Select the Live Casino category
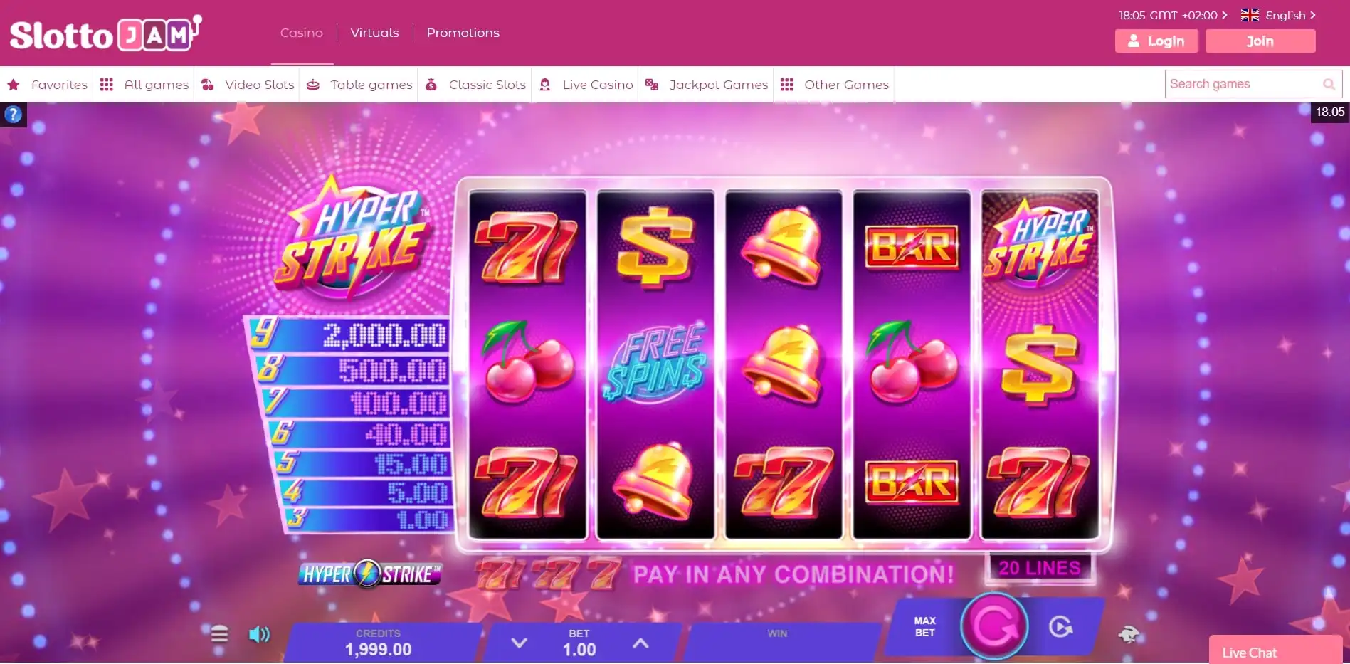The height and width of the screenshot is (664, 1350). point(586,85)
